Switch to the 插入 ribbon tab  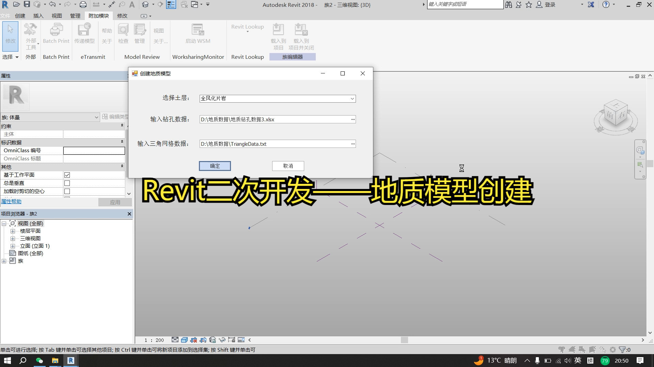click(38, 16)
